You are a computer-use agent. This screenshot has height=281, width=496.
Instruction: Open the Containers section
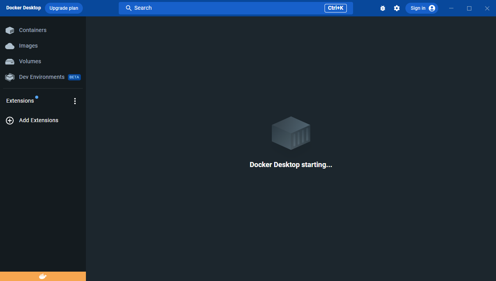click(x=43, y=30)
